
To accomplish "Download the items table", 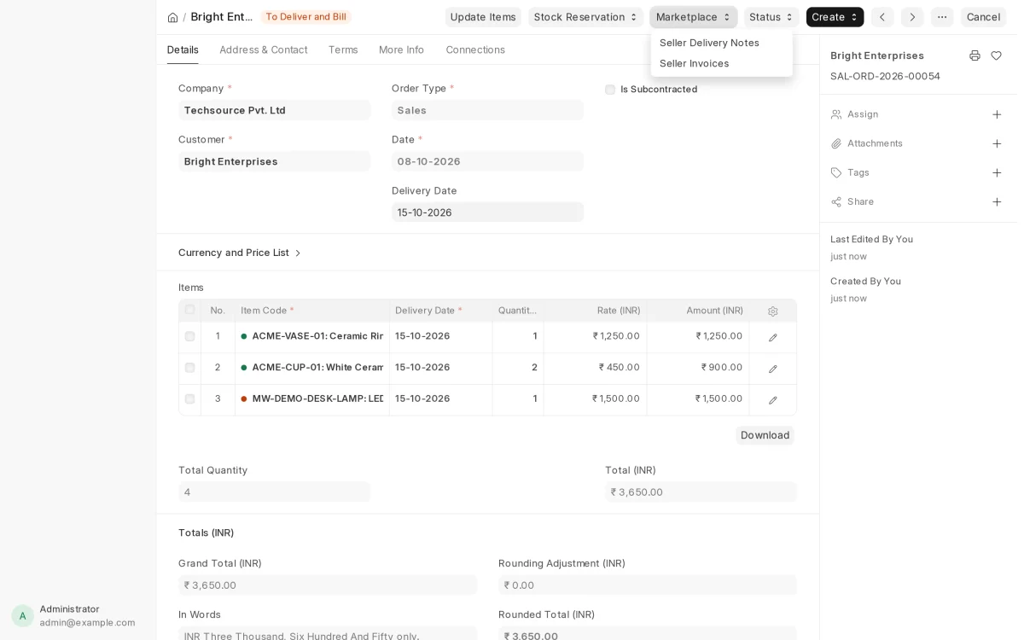I will coord(765,435).
